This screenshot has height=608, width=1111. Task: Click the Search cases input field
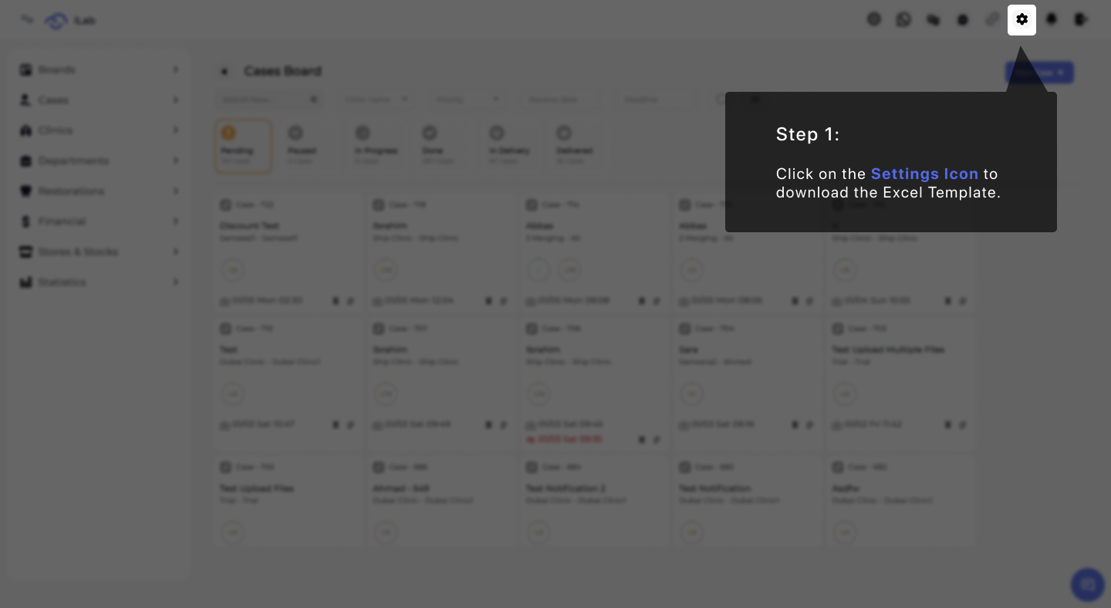pos(269,100)
